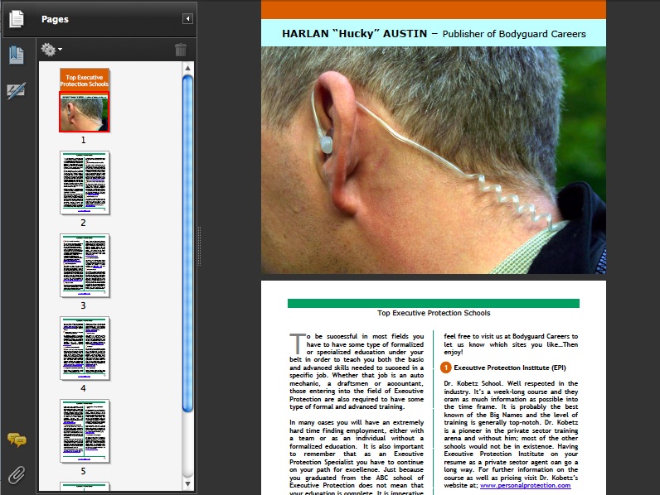Select page 4 thumbnail
The width and height of the screenshot is (660, 495).
pyautogui.click(x=85, y=348)
